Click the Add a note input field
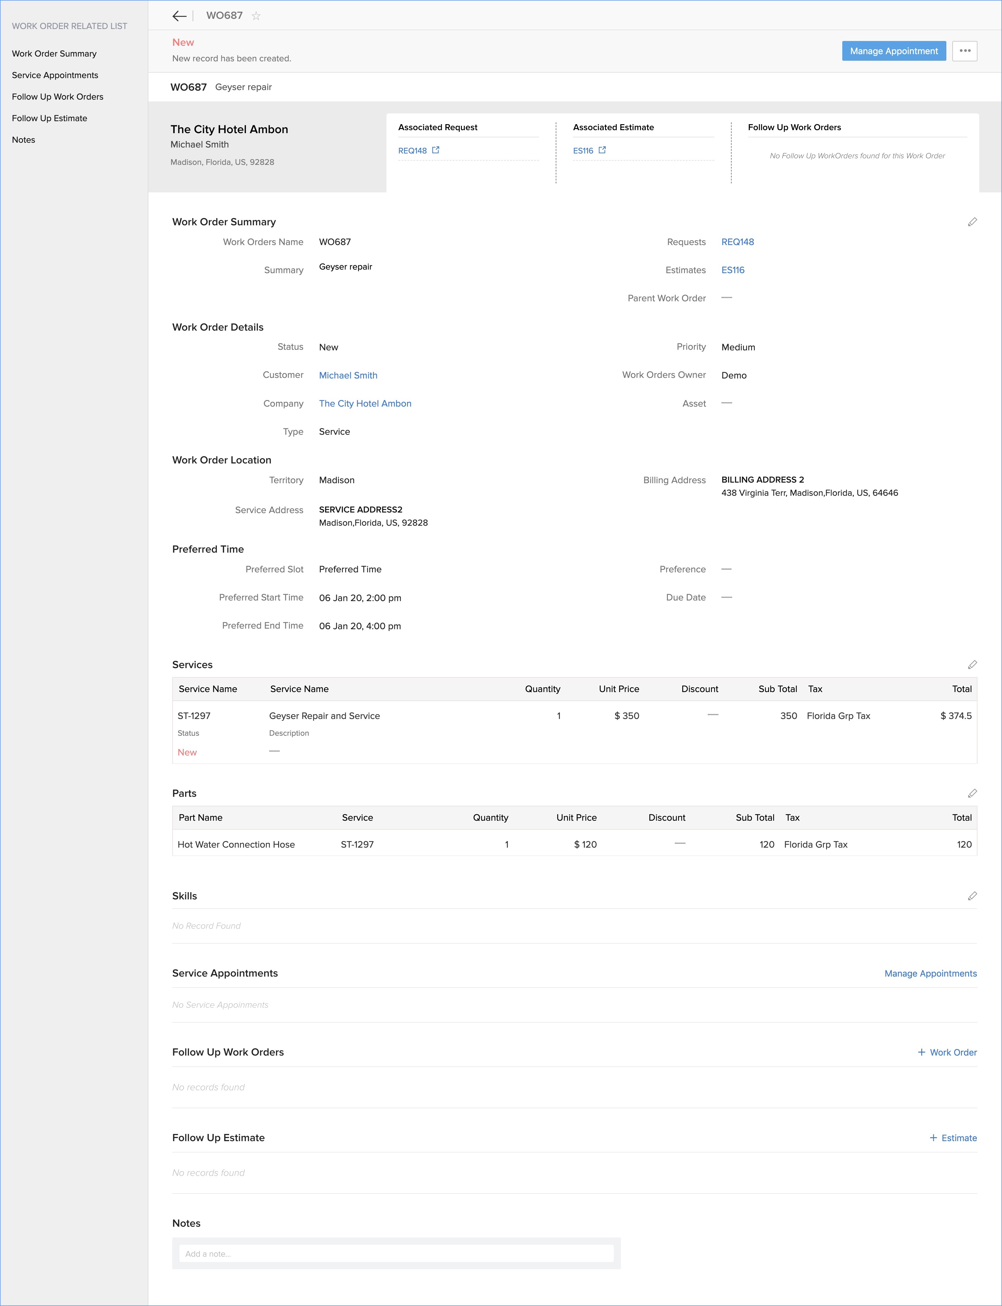 coord(396,1254)
